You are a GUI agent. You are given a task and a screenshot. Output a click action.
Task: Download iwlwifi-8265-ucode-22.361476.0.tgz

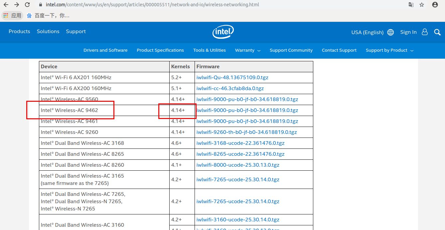240,154
